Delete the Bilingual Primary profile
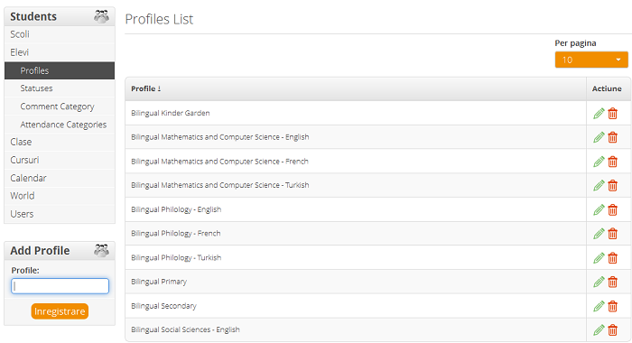Image resolution: width=632 pixels, height=343 pixels. point(613,282)
